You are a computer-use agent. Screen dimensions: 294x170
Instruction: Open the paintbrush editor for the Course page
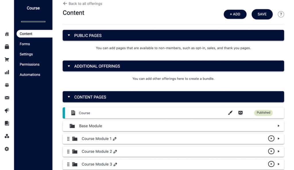(x=230, y=113)
